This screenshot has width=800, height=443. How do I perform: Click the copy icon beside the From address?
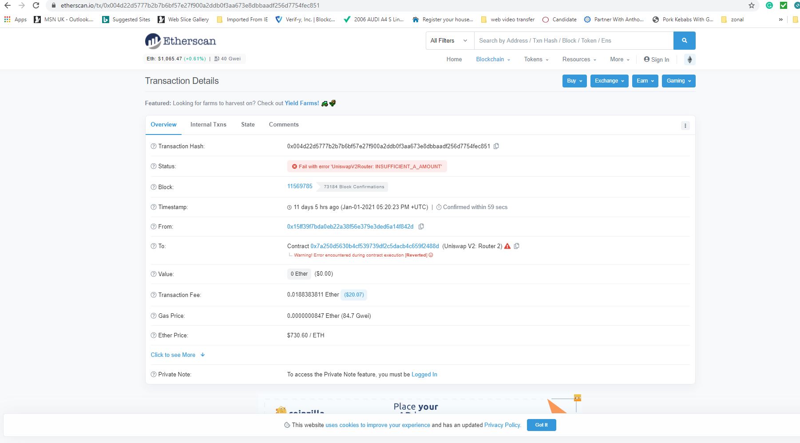click(421, 226)
